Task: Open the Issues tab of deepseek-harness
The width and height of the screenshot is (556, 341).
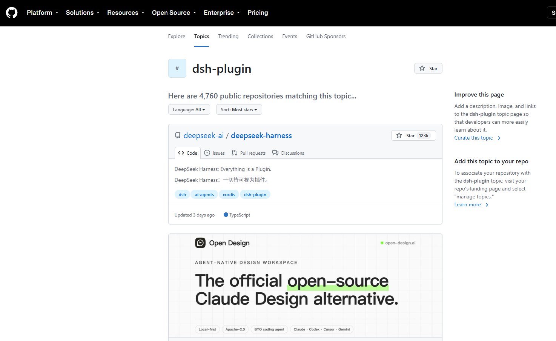Action: [214, 153]
